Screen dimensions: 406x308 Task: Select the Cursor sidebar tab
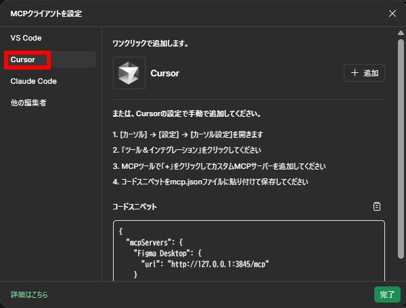24,59
